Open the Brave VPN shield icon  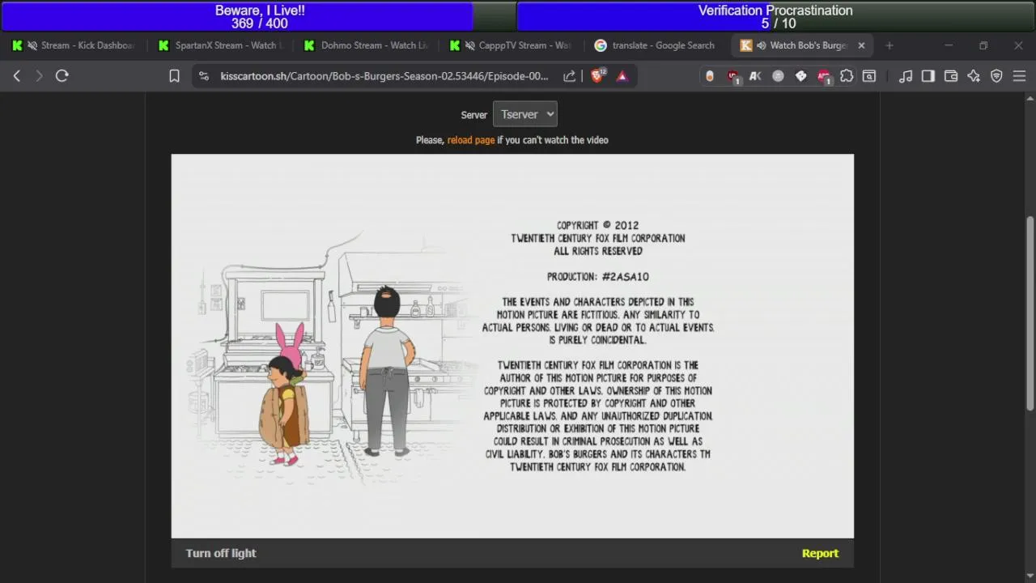[x=996, y=76]
